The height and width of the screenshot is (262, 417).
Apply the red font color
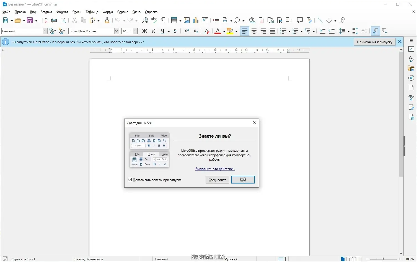click(218, 31)
